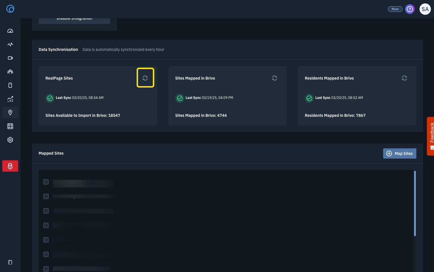Viewport: 434px width, 272px height.
Task: Refresh Sites Mapped in Brivo sync
Action: click(275, 78)
